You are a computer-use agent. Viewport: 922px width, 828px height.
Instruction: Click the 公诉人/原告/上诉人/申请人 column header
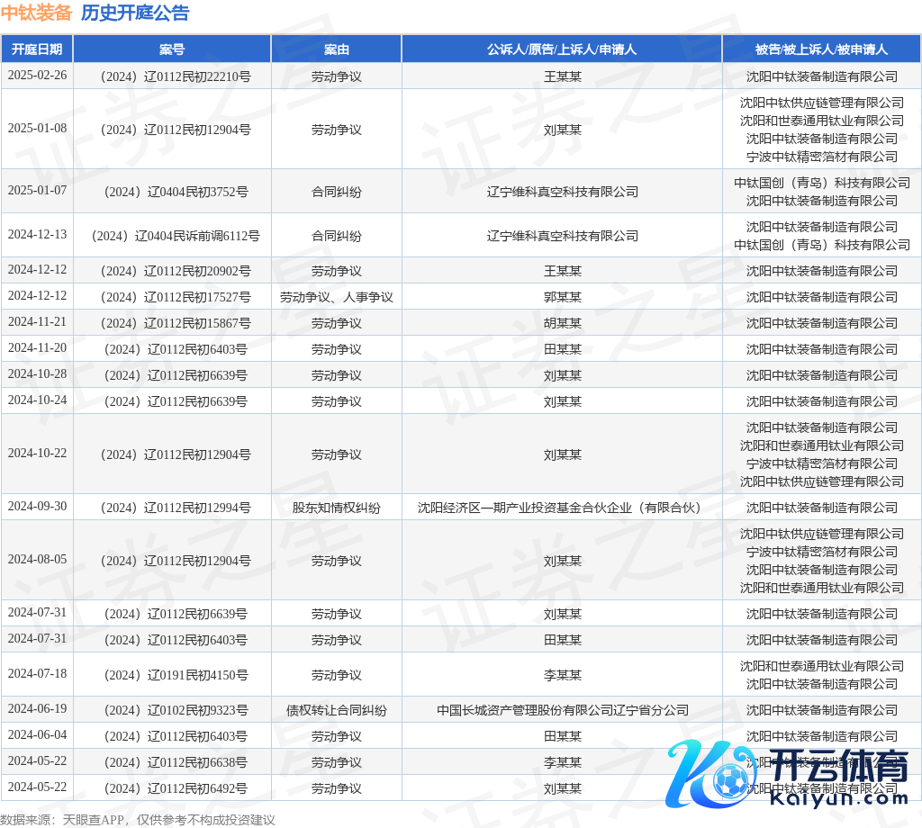click(562, 49)
